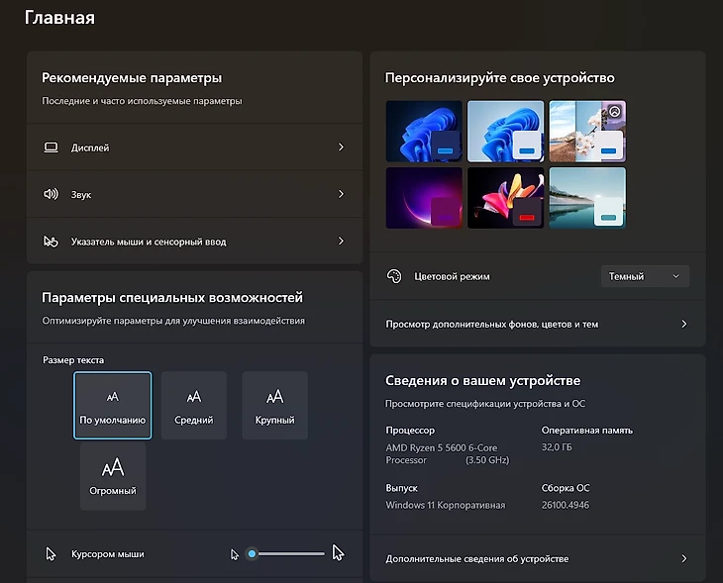Click the large cursor icon after slider
723x583 pixels.
(x=338, y=553)
